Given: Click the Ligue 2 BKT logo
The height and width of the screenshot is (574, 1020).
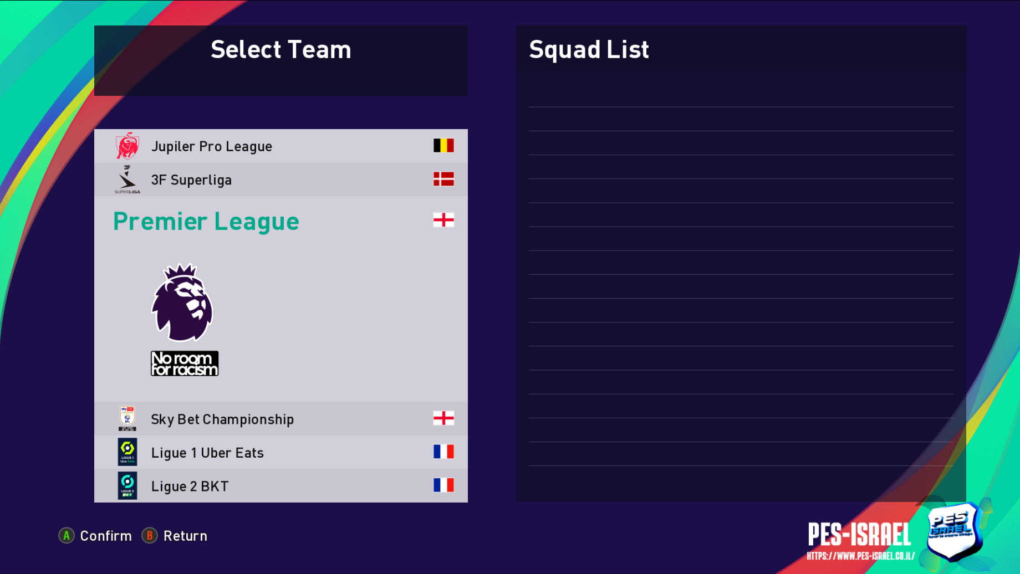Looking at the screenshot, I should 127,486.
